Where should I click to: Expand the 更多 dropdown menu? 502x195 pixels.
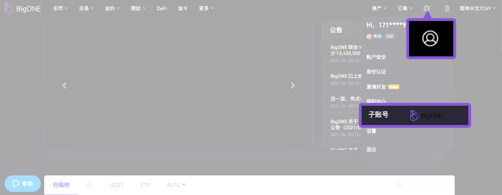206,8
